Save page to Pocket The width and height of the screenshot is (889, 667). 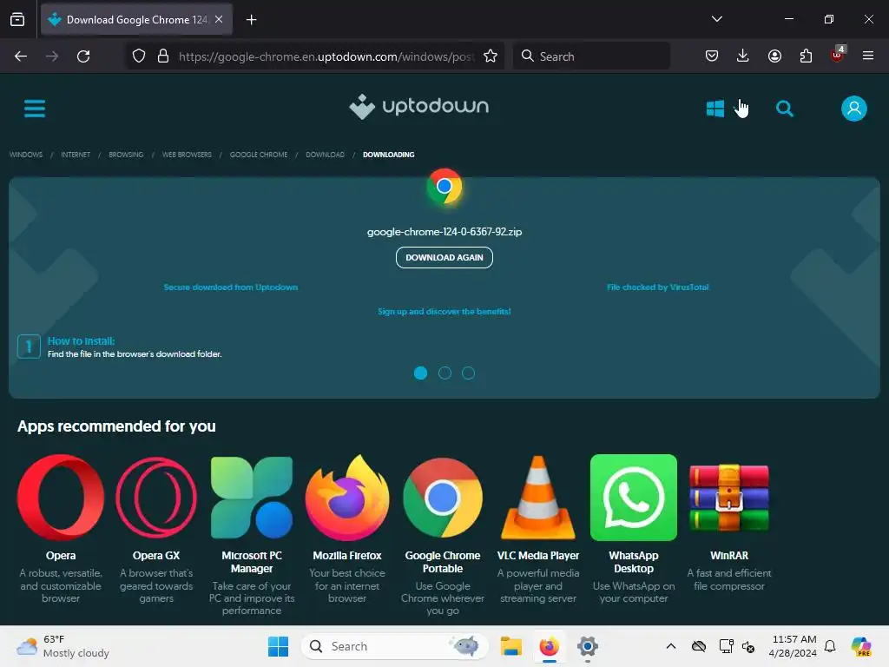tap(712, 56)
